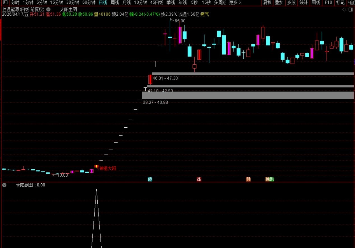355x248 pixels.
Task: Click the 额2.04亿 turnover amount
Action: [120, 14]
